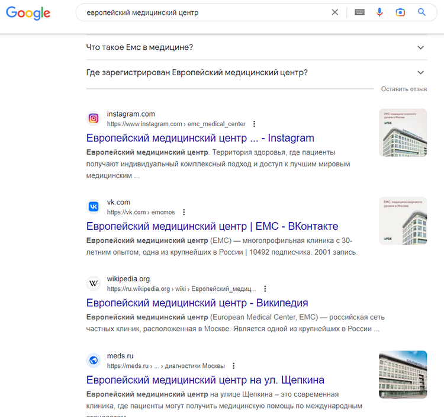Click the meds.ru globe favicon

tap(94, 360)
